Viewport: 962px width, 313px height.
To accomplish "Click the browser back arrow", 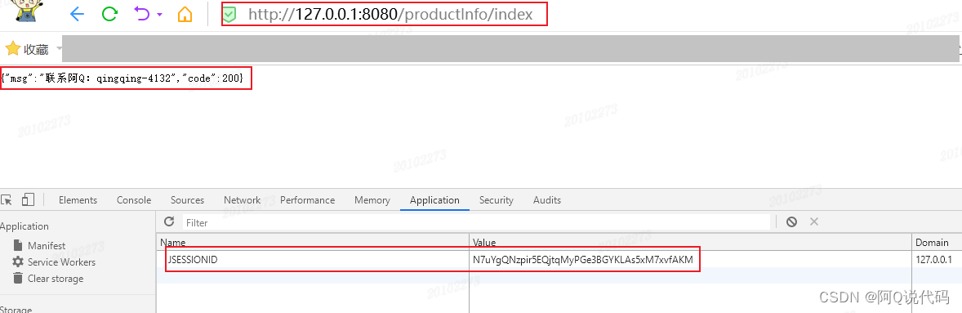I will point(77,14).
